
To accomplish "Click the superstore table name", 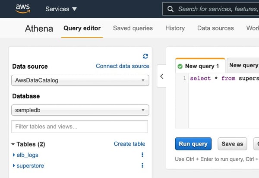I will (x=30, y=165).
